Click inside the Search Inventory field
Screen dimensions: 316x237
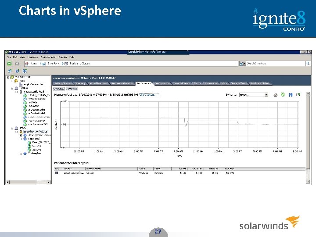click(276, 64)
